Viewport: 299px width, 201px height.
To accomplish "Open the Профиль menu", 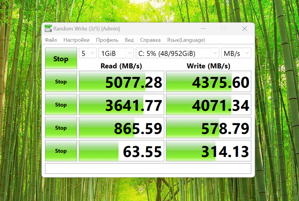I will [x=107, y=40].
